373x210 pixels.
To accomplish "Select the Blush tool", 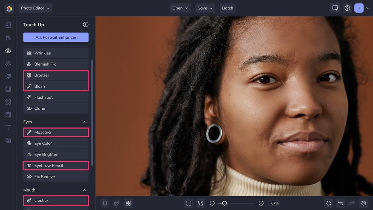I will pos(56,86).
